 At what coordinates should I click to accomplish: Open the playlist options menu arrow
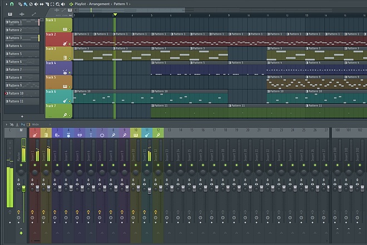point(6,4)
